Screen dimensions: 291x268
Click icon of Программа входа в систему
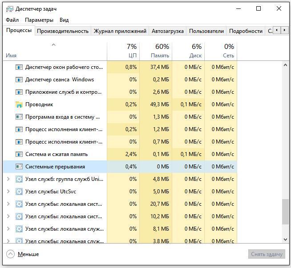(19, 117)
